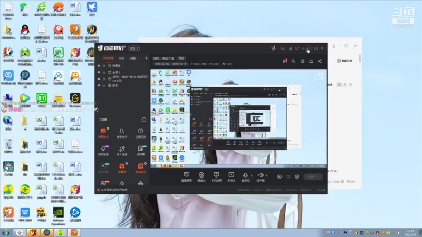This screenshot has width=422, height=237.
Task: Open 房管助手 tool in the toolbox
Action: click(122, 133)
